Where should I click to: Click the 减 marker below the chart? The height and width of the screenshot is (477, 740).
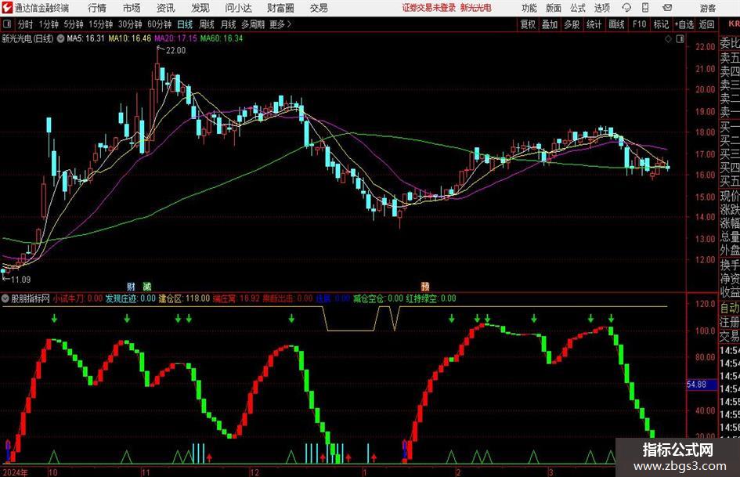[x=146, y=286]
